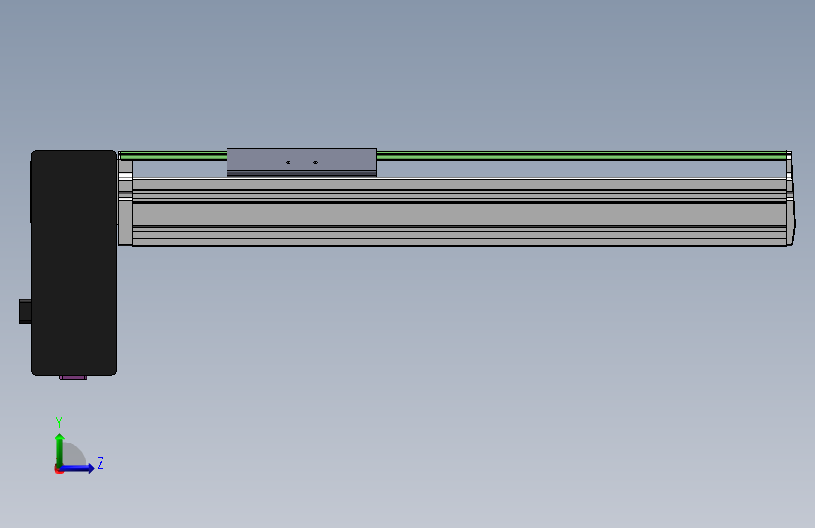The width and height of the screenshot is (815, 528).
Task: Click the blue Z axis arrow of triad
Action: click(x=78, y=468)
